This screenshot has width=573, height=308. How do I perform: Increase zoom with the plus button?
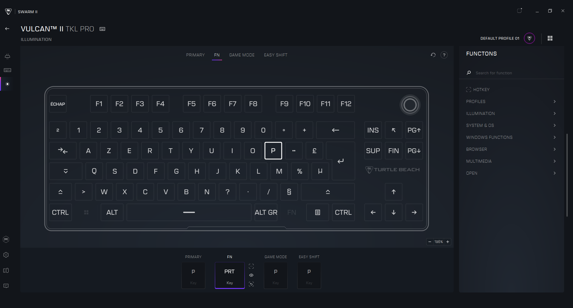448,242
